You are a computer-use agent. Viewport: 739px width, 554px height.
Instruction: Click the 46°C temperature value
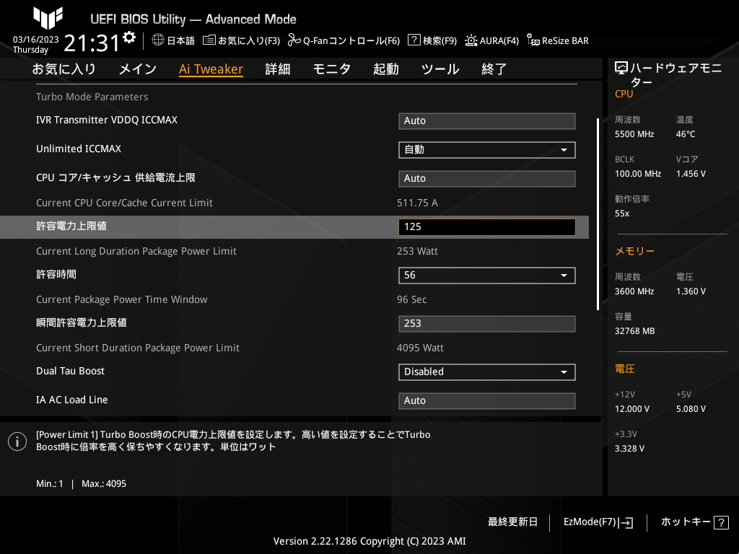tap(686, 134)
